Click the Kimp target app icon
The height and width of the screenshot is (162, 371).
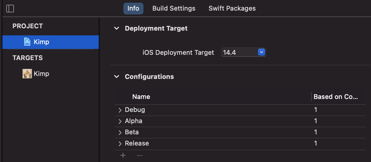[x=27, y=74]
